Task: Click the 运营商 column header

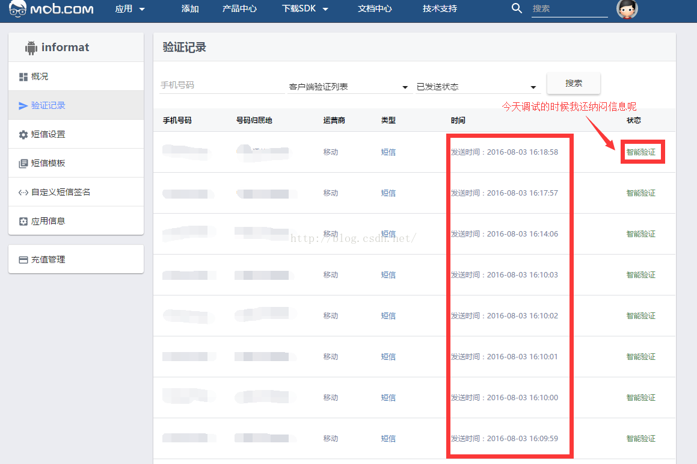Action: click(x=334, y=120)
